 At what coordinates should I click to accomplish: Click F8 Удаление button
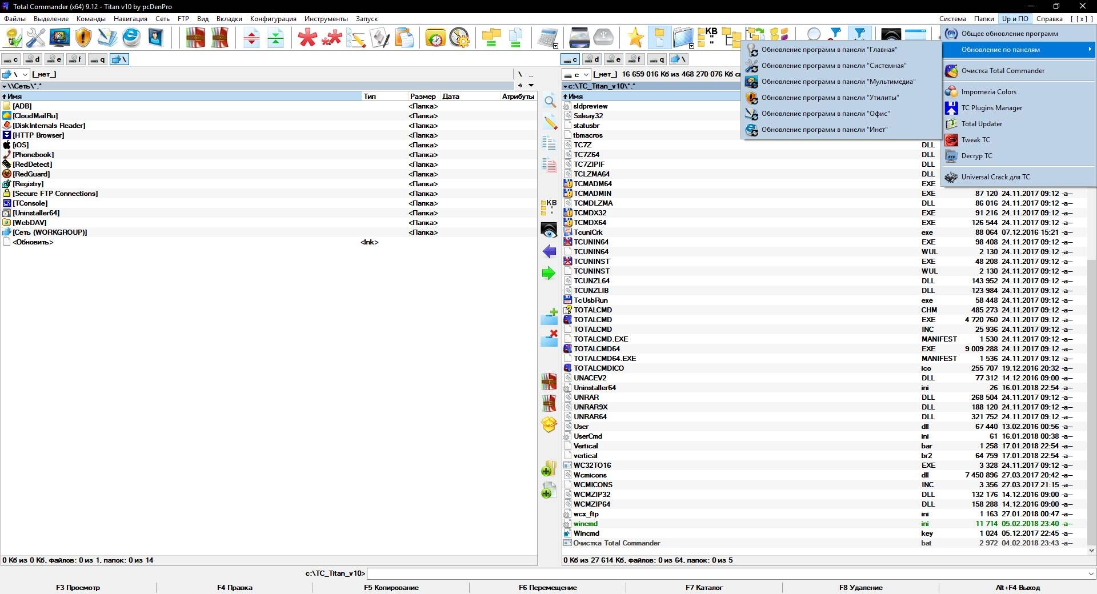point(861,588)
